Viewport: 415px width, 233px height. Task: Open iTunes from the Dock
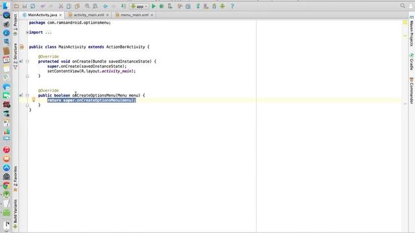click(6, 150)
